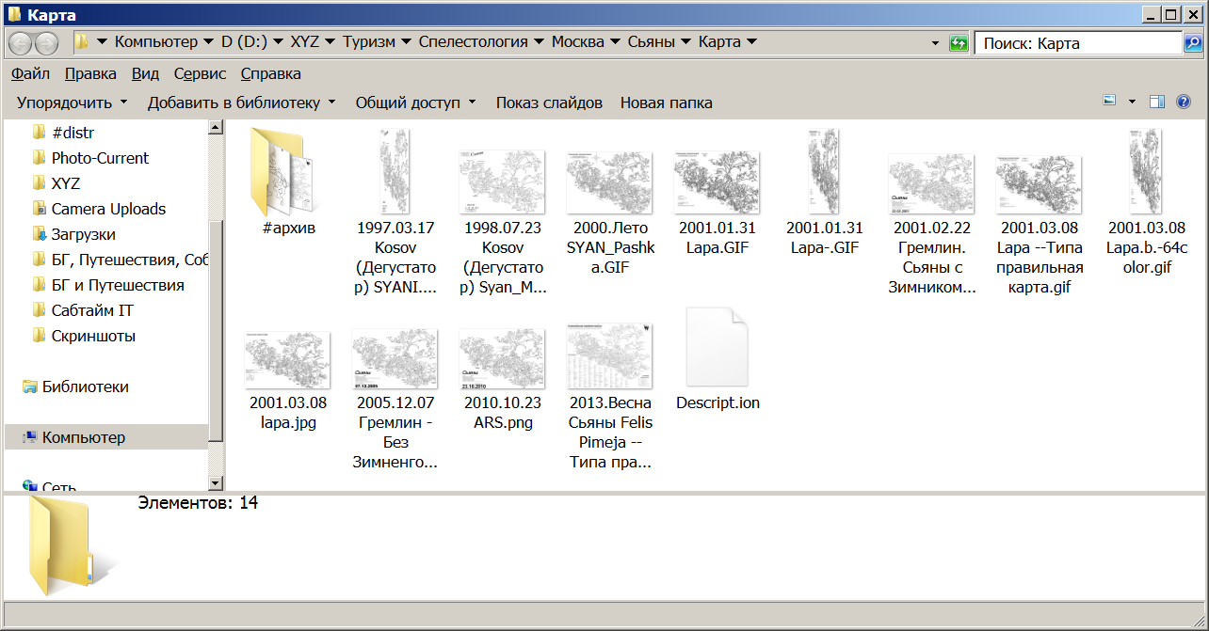The height and width of the screenshot is (631, 1209).
Task: Click the Показ слайдов button
Action: click(549, 103)
